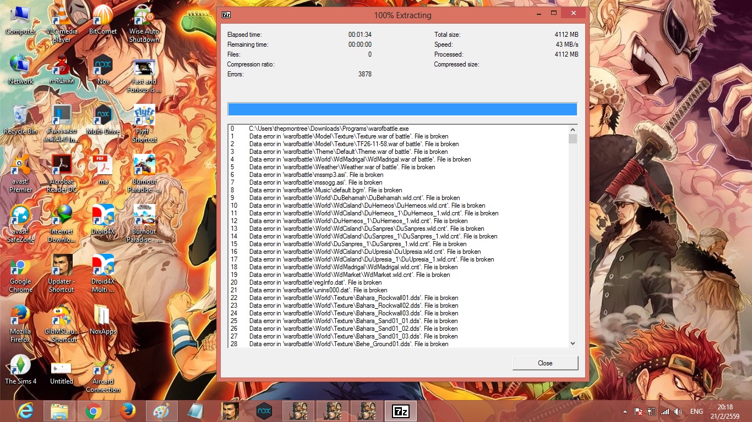The height and width of the screenshot is (422, 752).
Task: Click the 7z icon in the extraction window title bar
Action: 226,15
